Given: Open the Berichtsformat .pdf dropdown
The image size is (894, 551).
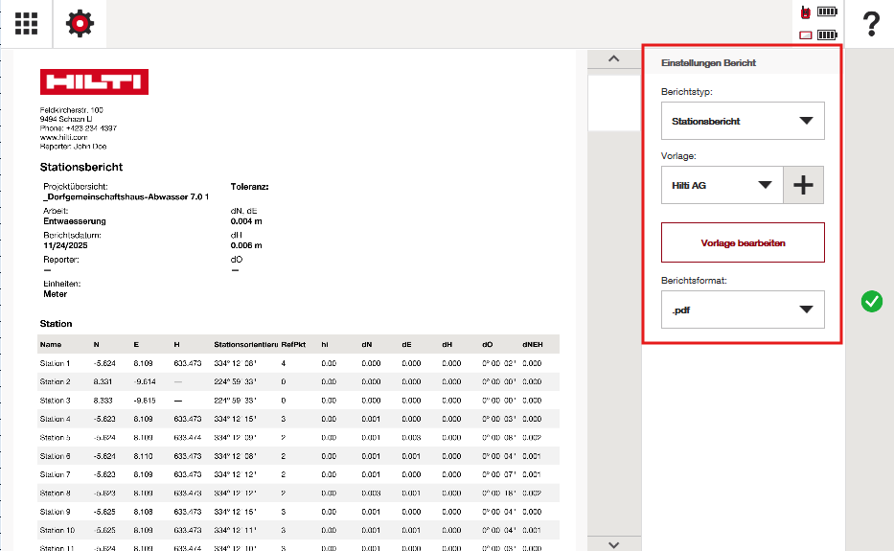Looking at the screenshot, I should pyautogui.click(x=742, y=310).
